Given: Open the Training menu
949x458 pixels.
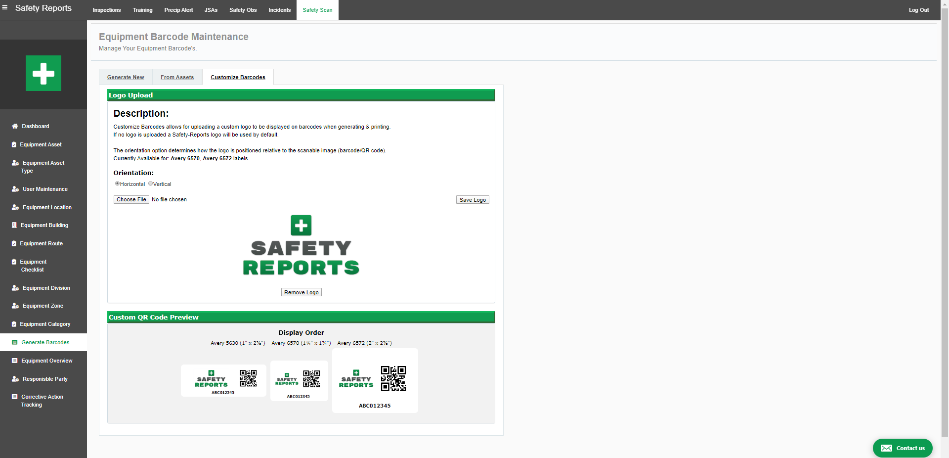Looking at the screenshot, I should 143,10.
